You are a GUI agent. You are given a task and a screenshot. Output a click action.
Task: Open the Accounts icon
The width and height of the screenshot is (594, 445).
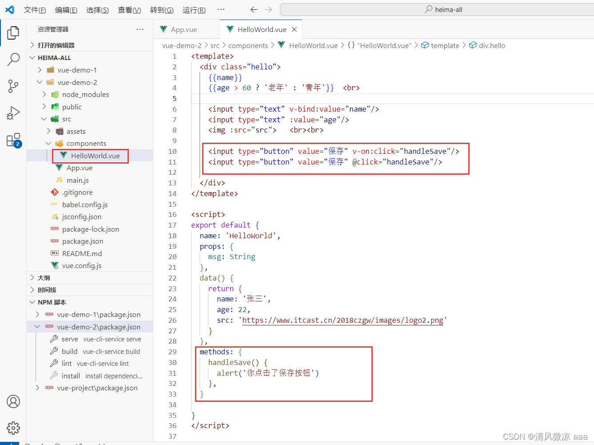click(13, 401)
